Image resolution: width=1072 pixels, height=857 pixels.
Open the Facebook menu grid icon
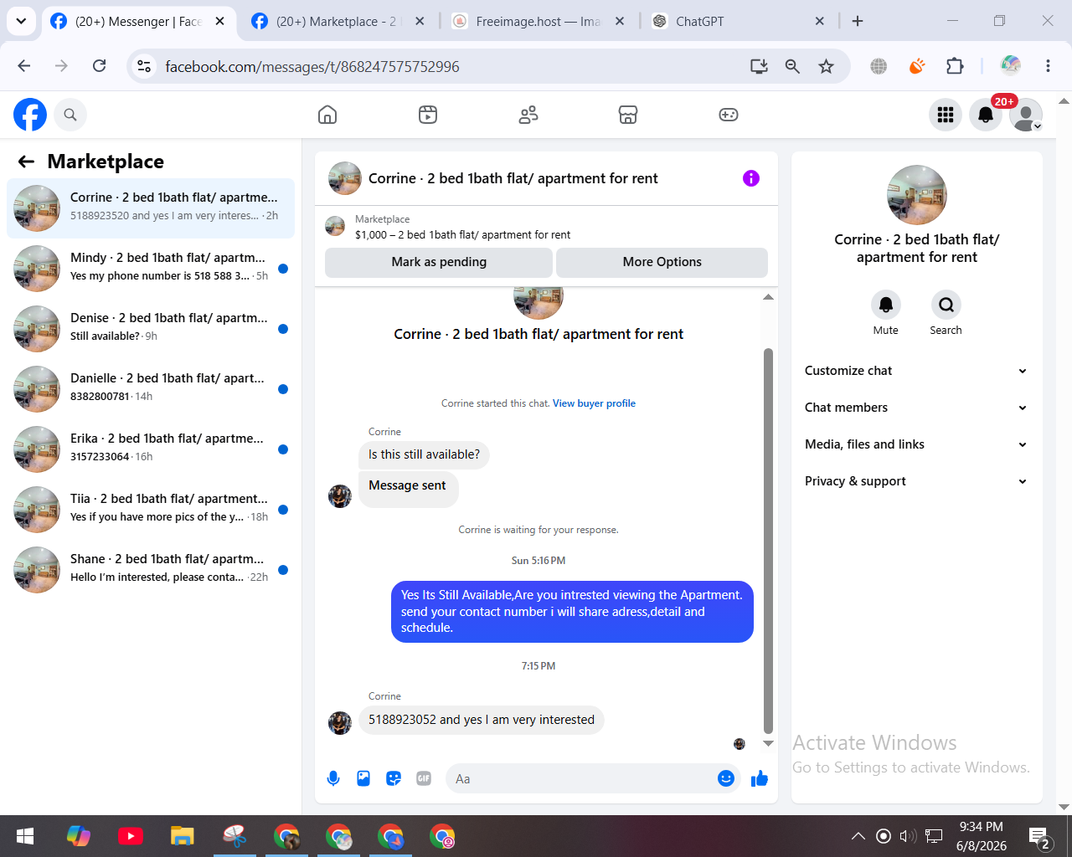946,115
